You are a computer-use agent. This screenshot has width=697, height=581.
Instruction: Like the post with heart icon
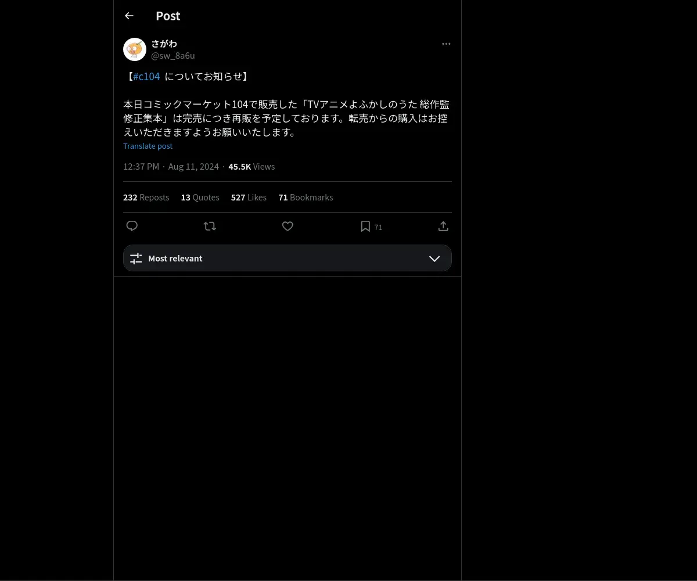[x=288, y=226]
